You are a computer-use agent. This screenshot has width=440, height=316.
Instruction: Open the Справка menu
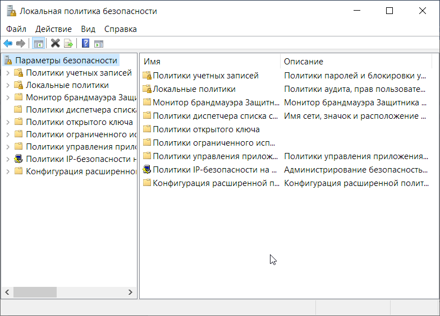pyautogui.click(x=120, y=29)
